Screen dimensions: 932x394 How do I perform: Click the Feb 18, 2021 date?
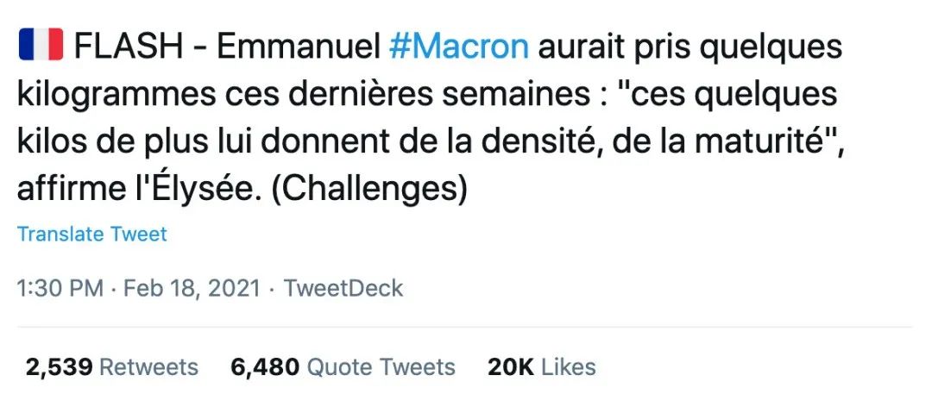pyautogui.click(x=192, y=287)
